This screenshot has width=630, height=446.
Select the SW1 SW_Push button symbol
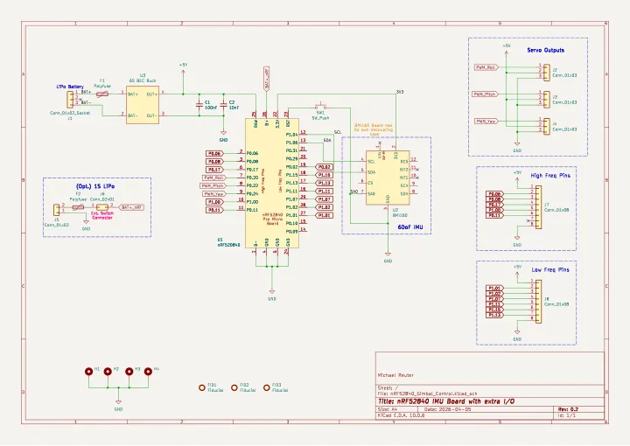pos(320,107)
